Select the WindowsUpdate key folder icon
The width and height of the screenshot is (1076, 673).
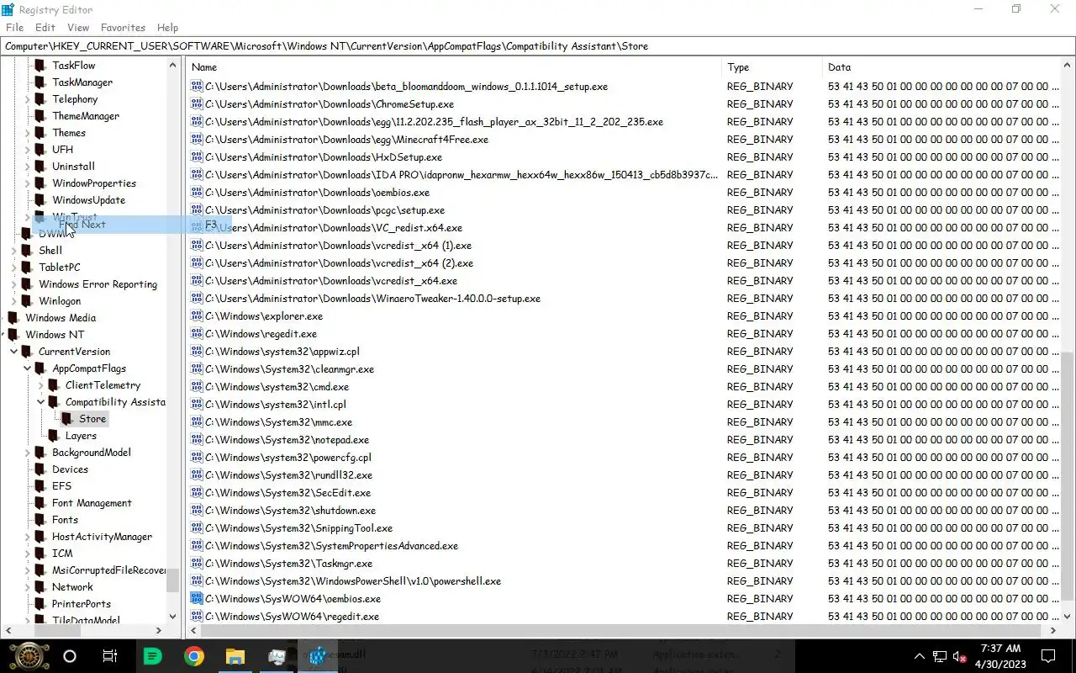40,200
